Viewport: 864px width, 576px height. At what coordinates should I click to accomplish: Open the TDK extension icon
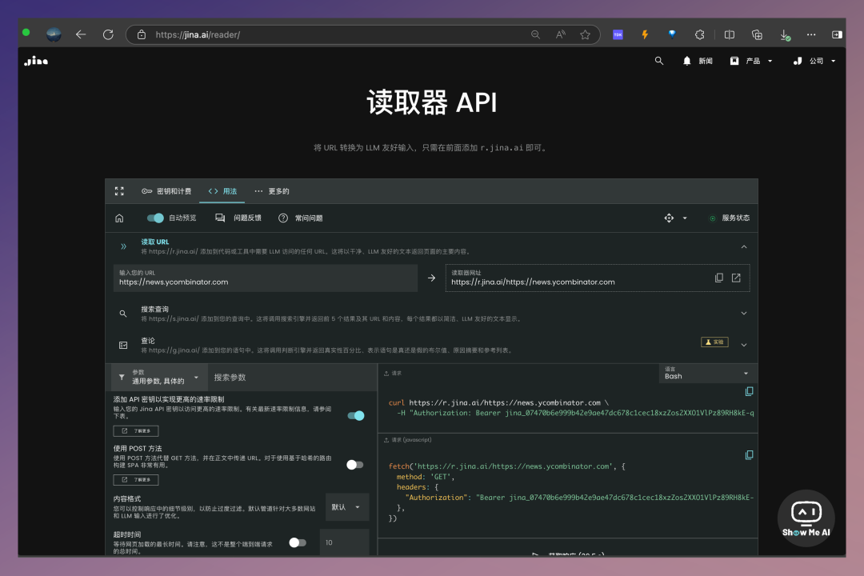pos(618,34)
